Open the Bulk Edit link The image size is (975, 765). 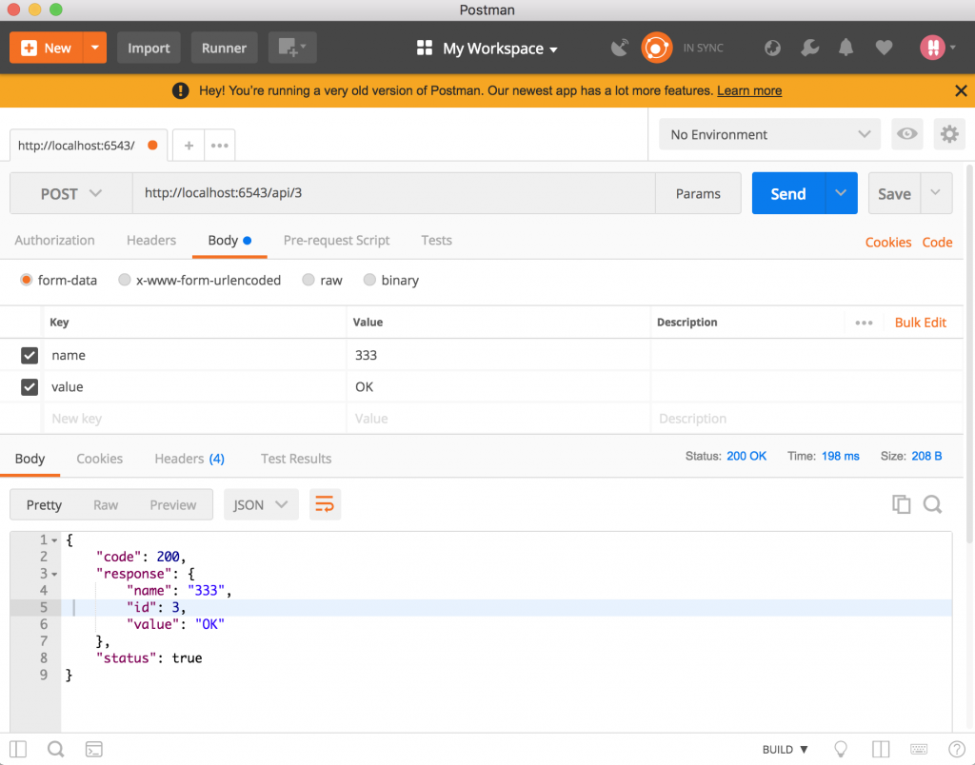coord(921,323)
